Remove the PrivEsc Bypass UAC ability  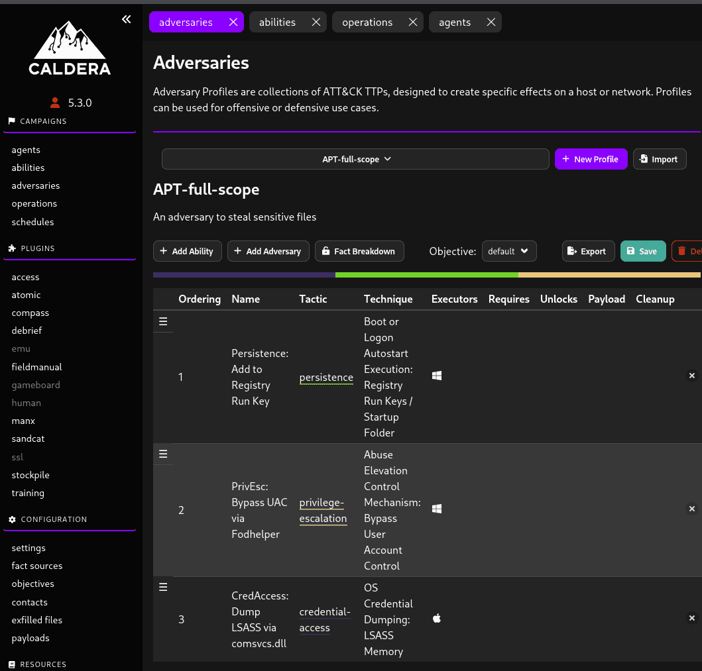pyautogui.click(x=691, y=509)
